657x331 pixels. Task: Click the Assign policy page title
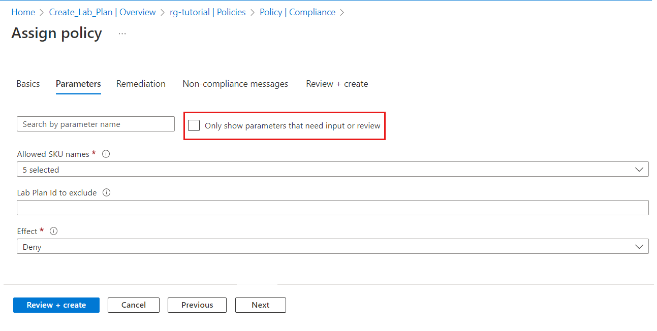pyautogui.click(x=56, y=33)
